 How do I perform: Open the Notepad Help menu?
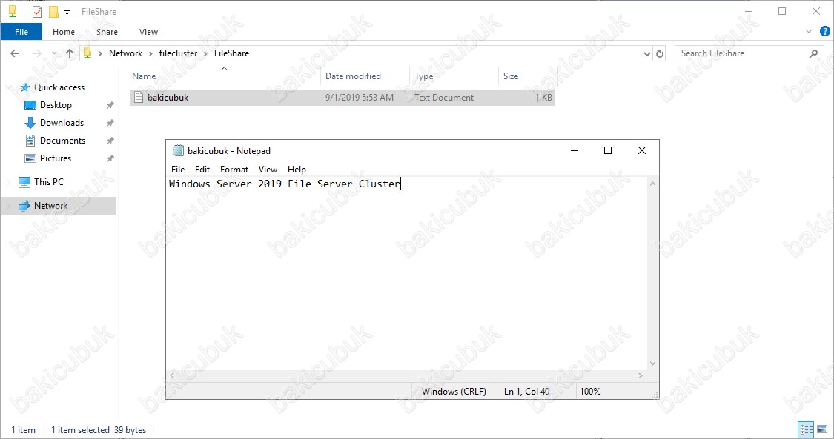(x=297, y=170)
